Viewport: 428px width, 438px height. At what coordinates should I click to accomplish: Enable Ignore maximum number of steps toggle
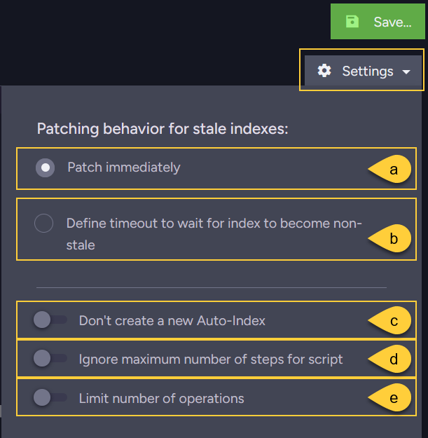50,358
